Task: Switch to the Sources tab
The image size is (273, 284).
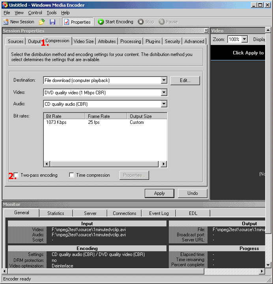Action: [15, 41]
